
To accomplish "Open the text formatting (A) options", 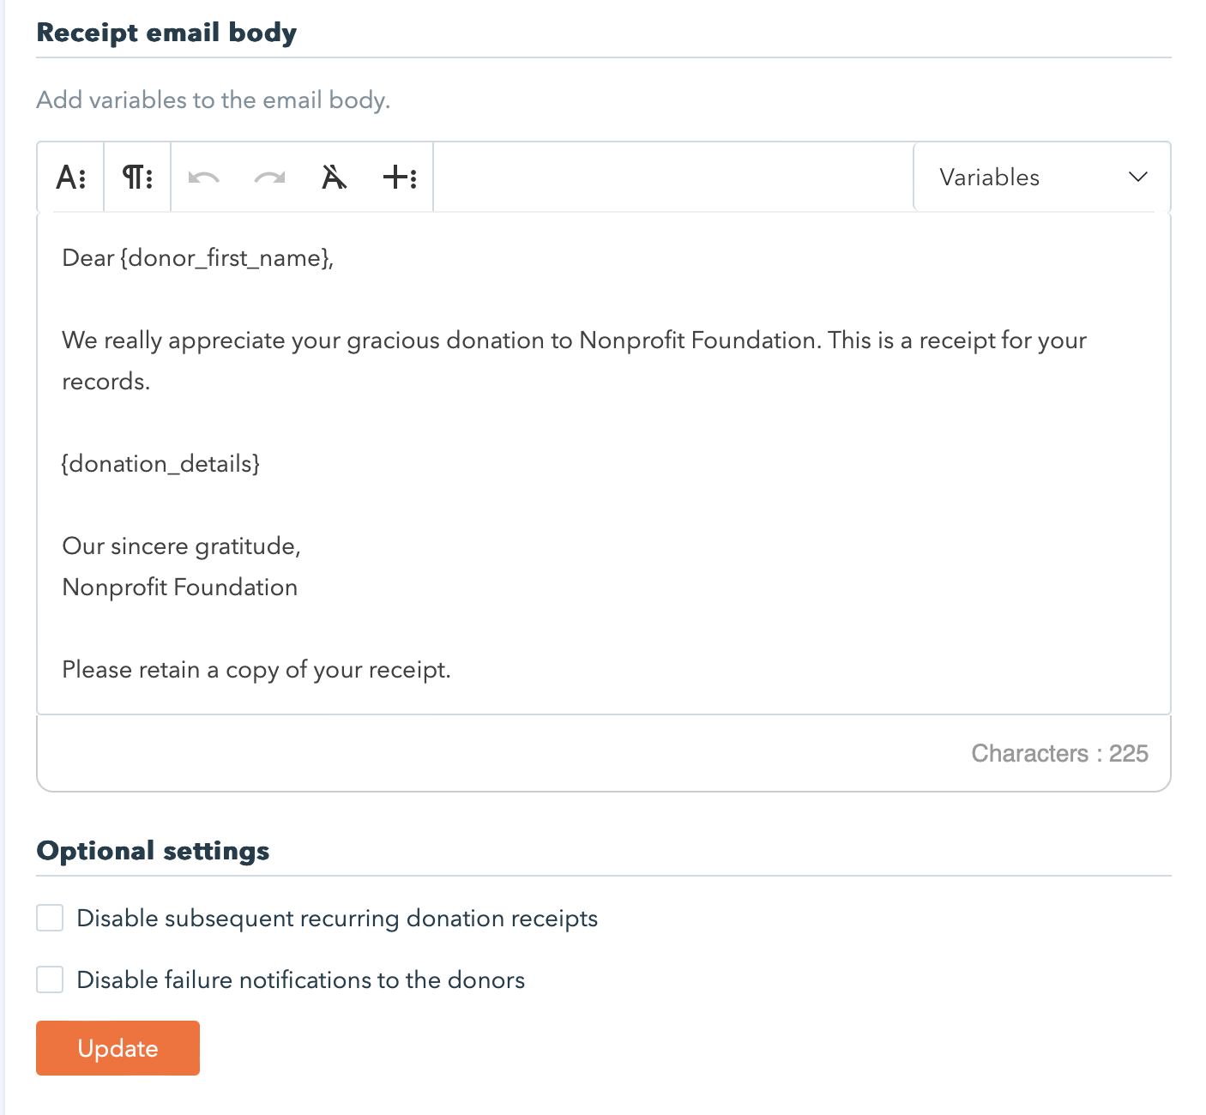I will tap(70, 178).
